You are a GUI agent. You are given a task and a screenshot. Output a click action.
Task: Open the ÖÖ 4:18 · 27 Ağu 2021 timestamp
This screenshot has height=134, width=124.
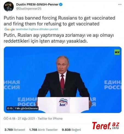click(19, 118)
